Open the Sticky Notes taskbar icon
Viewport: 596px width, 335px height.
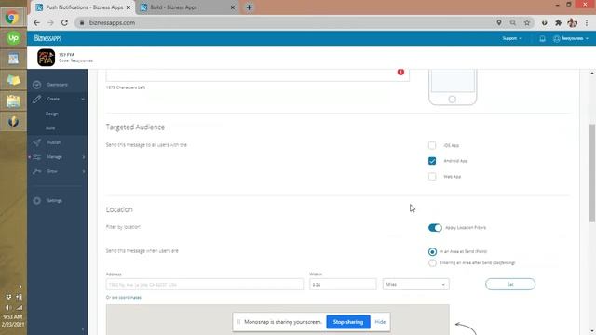(x=13, y=80)
